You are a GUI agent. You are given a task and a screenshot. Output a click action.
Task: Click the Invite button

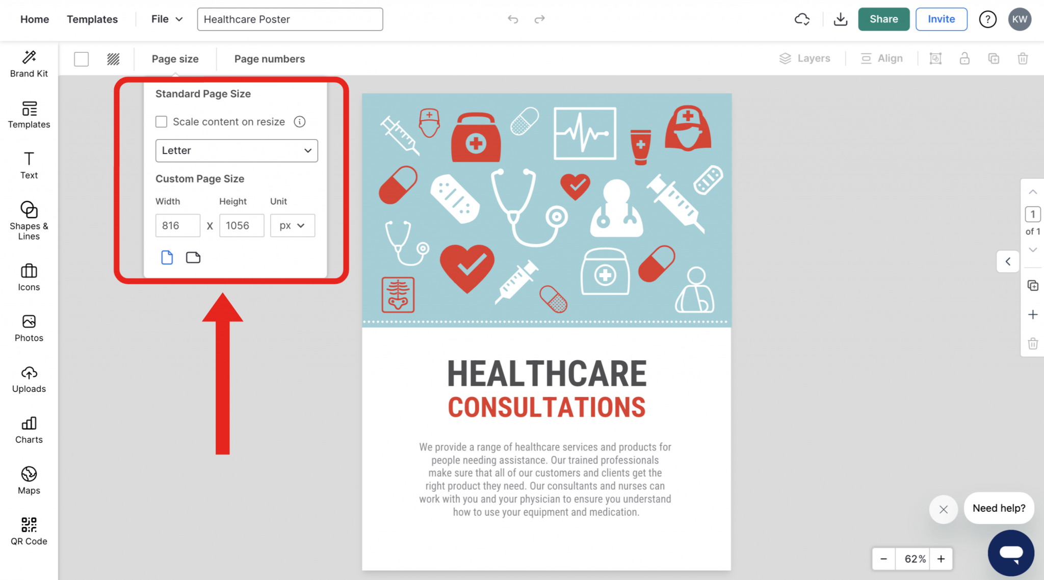(x=941, y=19)
